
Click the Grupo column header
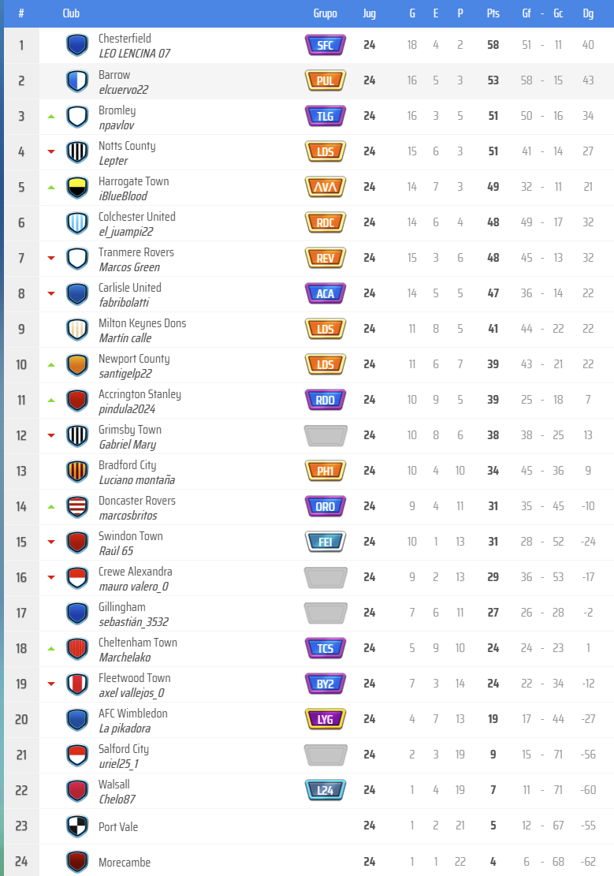(x=325, y=13)
